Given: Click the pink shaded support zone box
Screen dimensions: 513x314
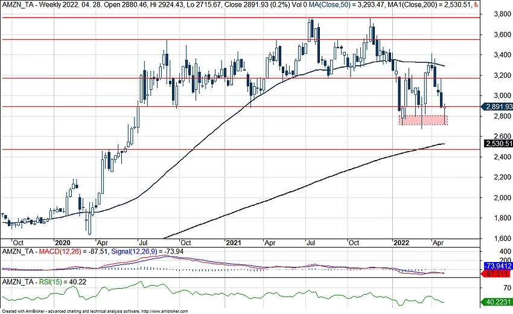Looking at the screenshot, I should click(x=423, y=120).
